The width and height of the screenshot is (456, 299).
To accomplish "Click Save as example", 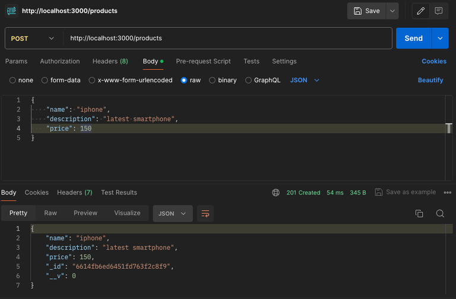I will tap(406, 192).
